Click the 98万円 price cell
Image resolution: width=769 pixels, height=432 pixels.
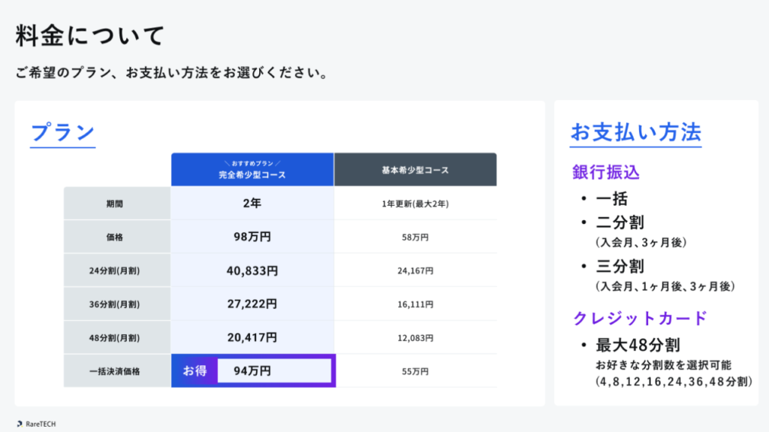tap(252, 237)
